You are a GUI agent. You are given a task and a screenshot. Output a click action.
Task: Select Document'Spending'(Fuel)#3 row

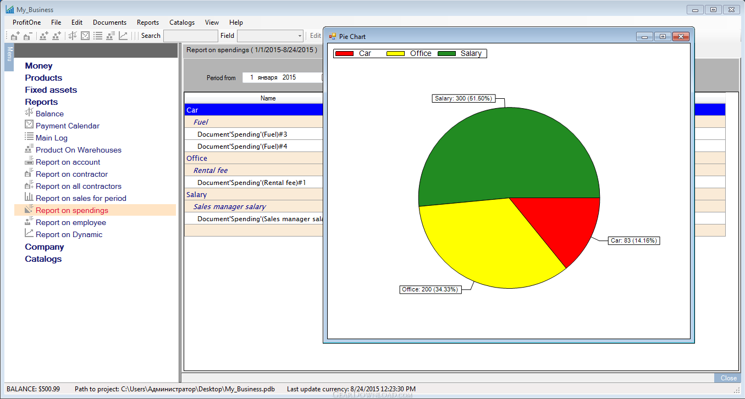tap(253, 134)
